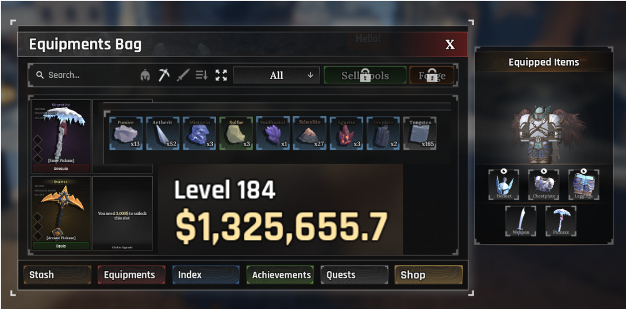Toggle visibility eye above Helmet slot
This screenshot has height=309, width=626.
[504, 171]
